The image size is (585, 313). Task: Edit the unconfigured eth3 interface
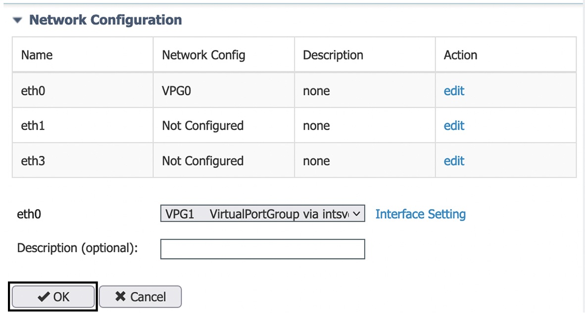point(453,161)
